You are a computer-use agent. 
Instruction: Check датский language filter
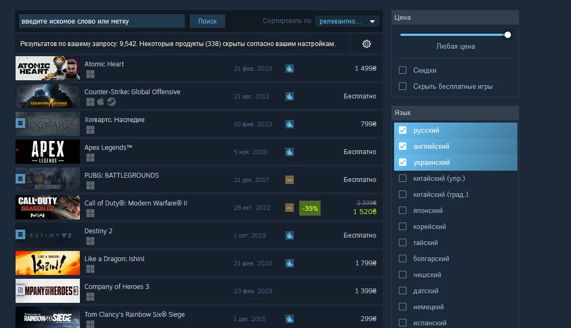tap(403, 291)
